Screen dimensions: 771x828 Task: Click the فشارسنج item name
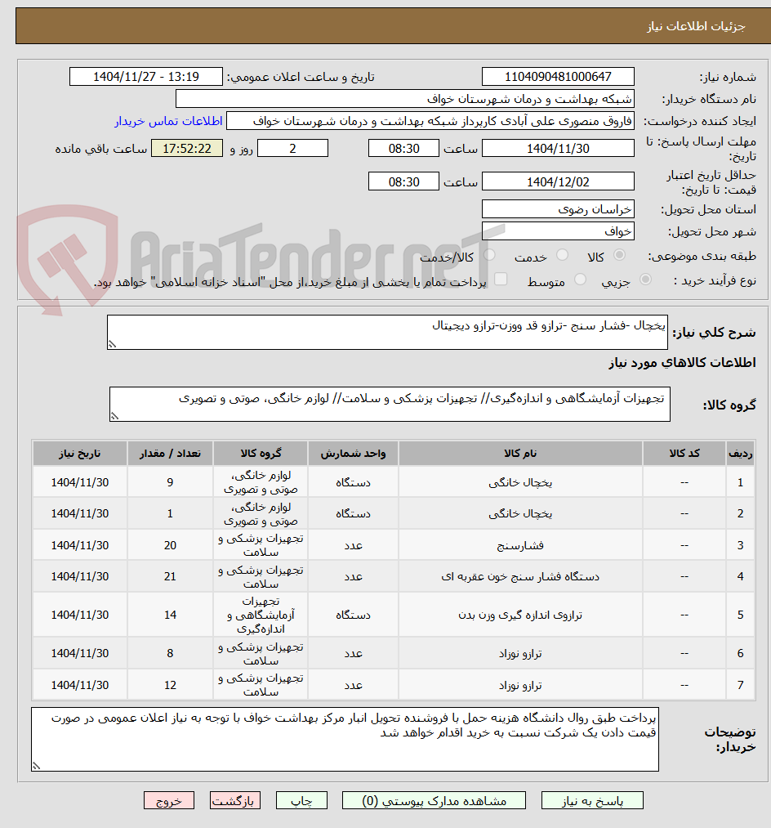520,545
